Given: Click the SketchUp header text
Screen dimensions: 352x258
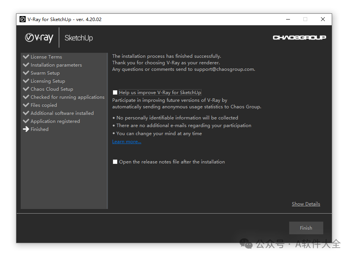Looking at the screenshot, I should click(x=79, y=38).
